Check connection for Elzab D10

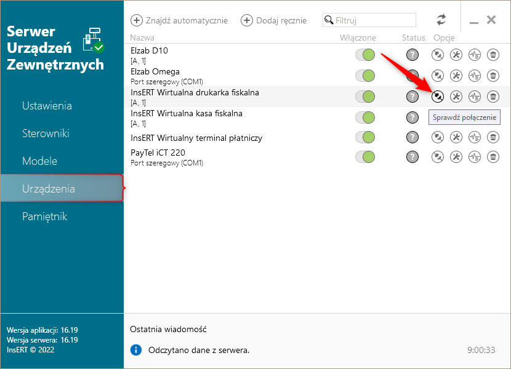[x=437, y=55]
